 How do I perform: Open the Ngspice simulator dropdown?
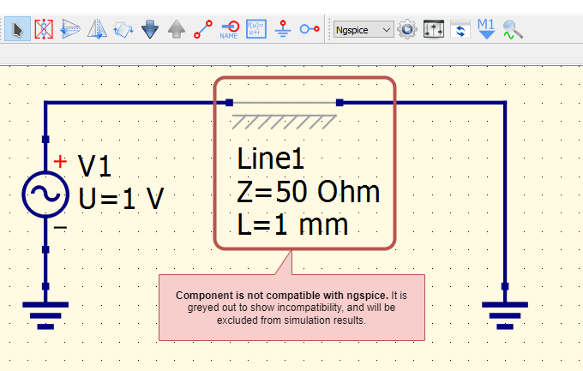click(x=364, y=29)
